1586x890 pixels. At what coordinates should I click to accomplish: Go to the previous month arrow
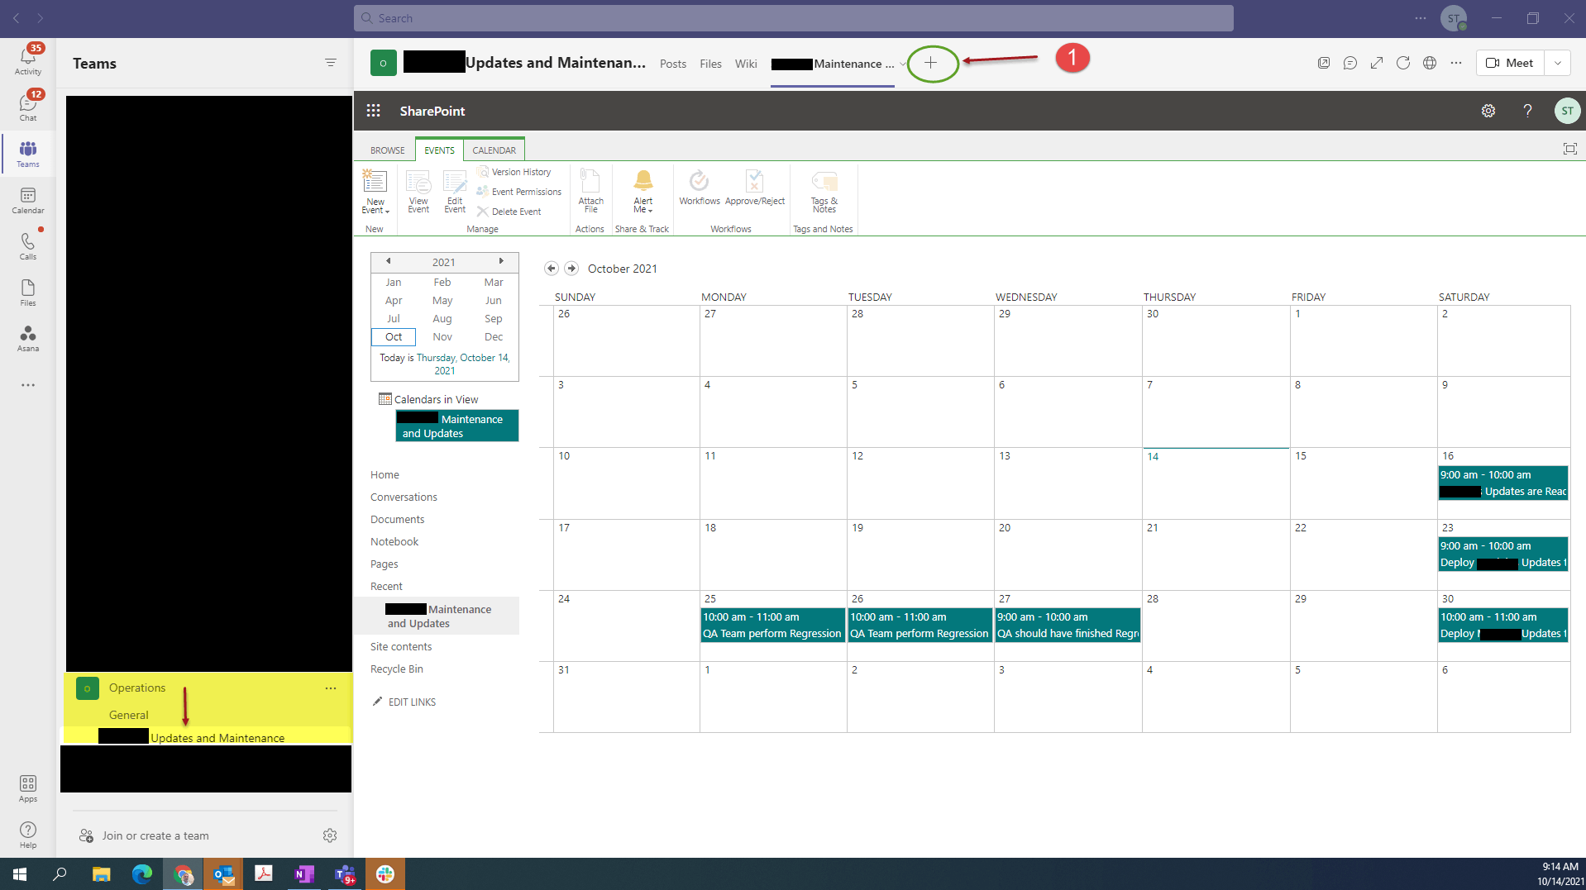pos(552,269)
